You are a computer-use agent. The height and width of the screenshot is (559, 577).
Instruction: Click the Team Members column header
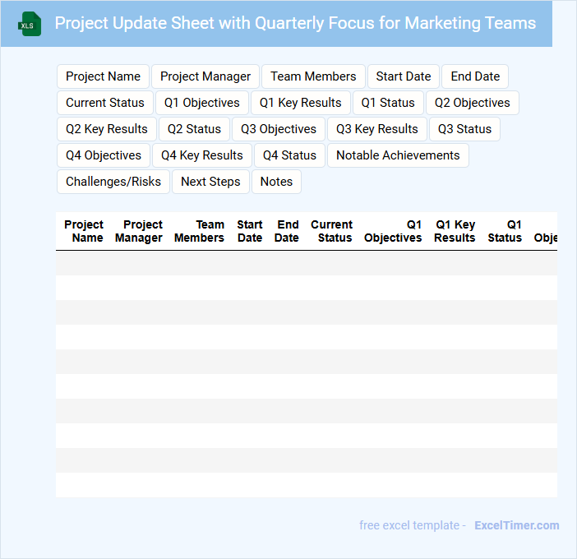click(200, 231)
